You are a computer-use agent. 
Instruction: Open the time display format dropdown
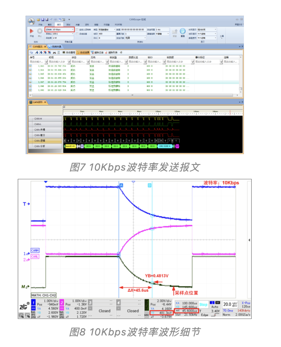207,29
